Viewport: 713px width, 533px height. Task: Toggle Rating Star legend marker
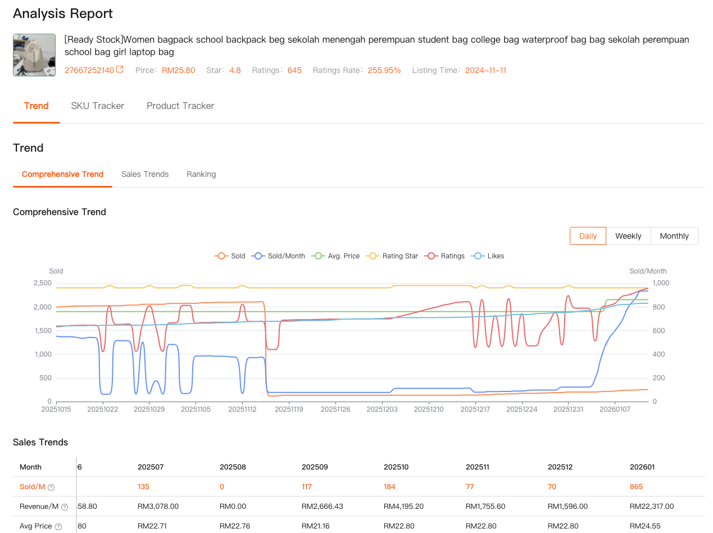point(392,256)
